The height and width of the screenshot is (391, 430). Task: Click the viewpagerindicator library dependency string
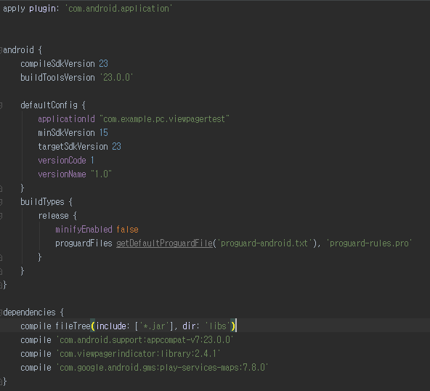tap(138, 354)
